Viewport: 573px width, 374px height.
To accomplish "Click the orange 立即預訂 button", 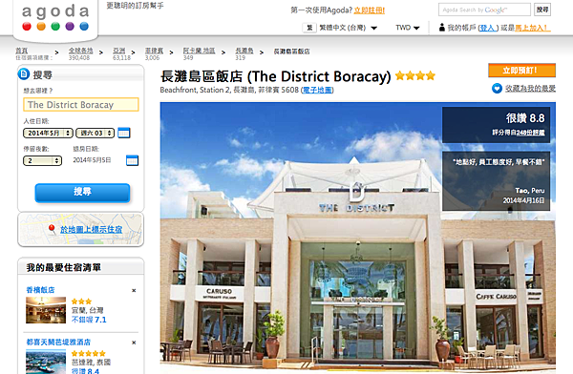I will 521,71.
